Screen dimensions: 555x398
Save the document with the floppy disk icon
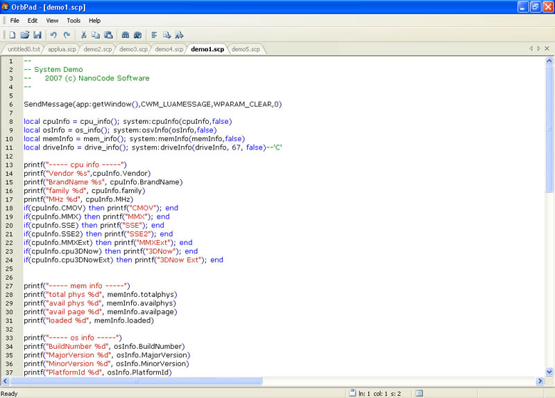pos(37,35)
